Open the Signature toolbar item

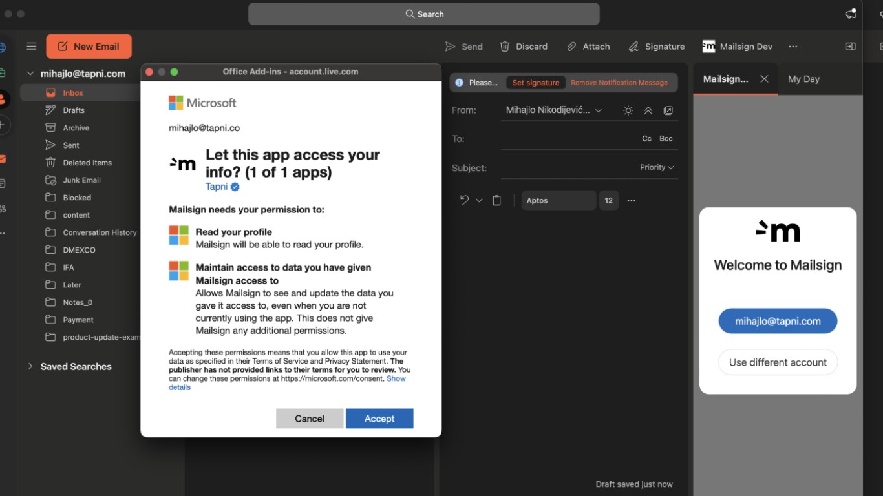click(657, 46)
